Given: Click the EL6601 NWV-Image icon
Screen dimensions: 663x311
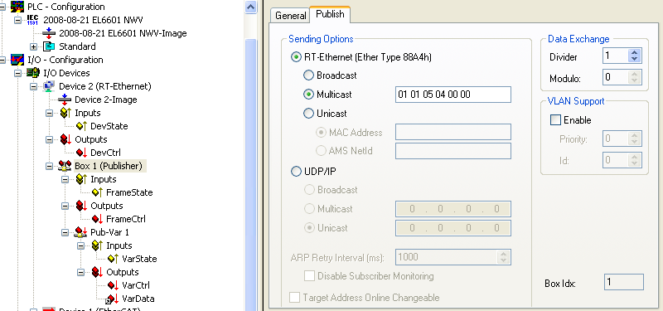Looking at the screenshot, I should [49, 33].
